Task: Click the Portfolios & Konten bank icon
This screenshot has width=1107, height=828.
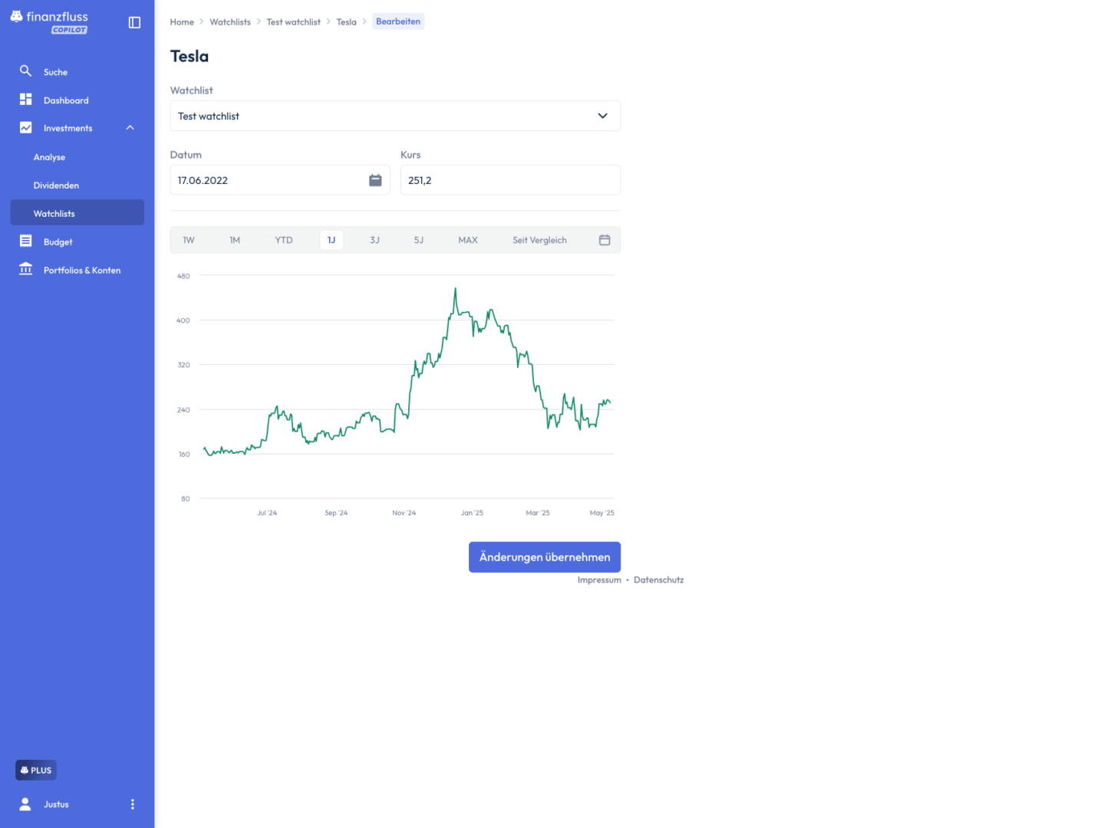Action: pyautogui.click(x=25, y=269)
